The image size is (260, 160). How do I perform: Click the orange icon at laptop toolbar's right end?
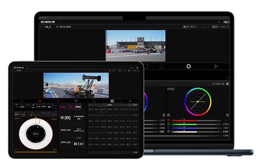click(x=227, y=27)
